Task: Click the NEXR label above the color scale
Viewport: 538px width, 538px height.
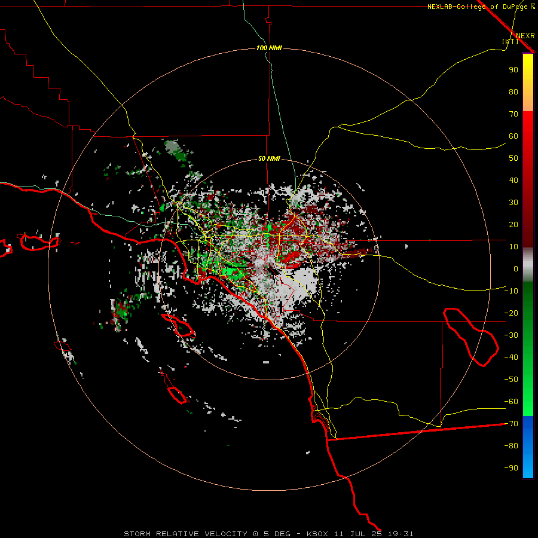Action: 525,36
